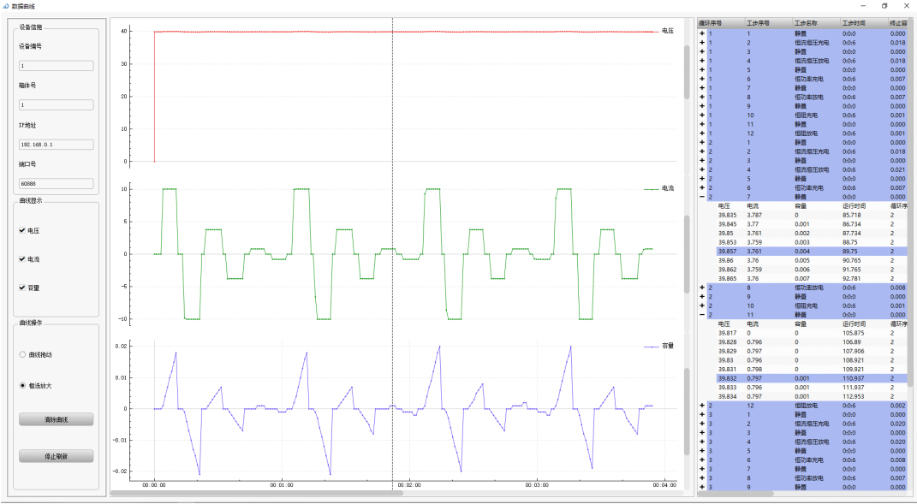This screenshot has width=917, height=504.
Task: Toggle the 电流 curve checkbox
Action: 22,258
